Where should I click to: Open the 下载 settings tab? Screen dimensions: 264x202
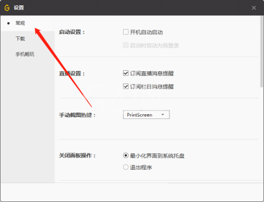click(x=20, y=39)
